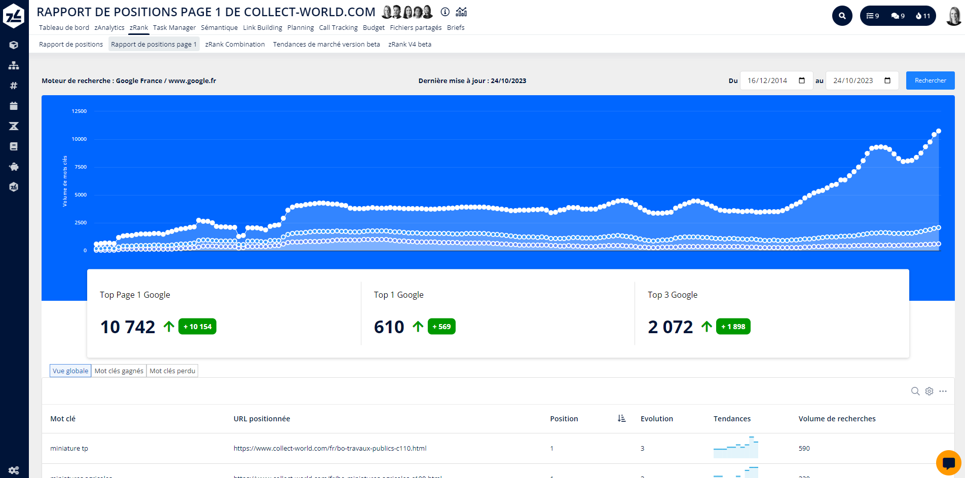The image size is (965, 478).
Task: Open calendar picker for end date 24/10/2023
Action: pos(887,81)
